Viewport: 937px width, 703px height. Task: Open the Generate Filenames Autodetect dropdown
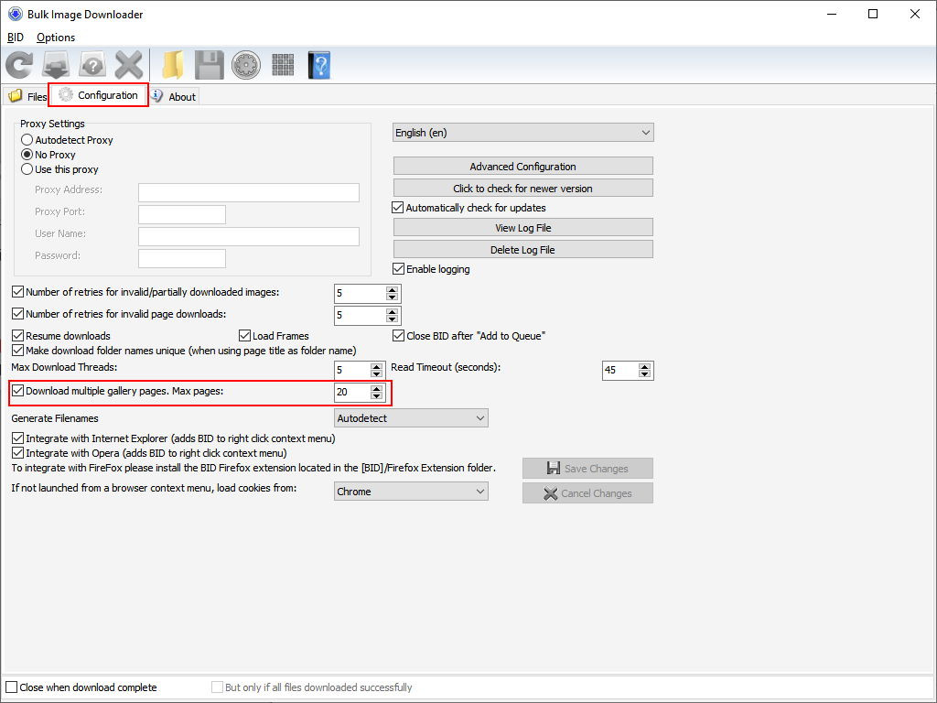tap(411, 417)
